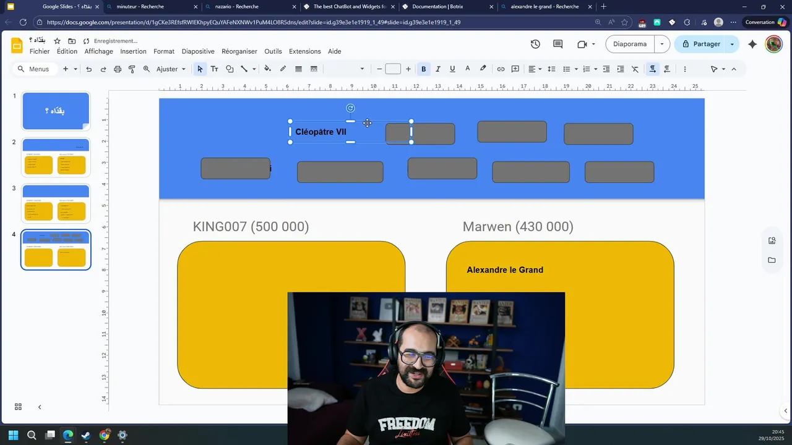Open the text color picker
The height and width of the screenshot is (445, 792).
467,69
